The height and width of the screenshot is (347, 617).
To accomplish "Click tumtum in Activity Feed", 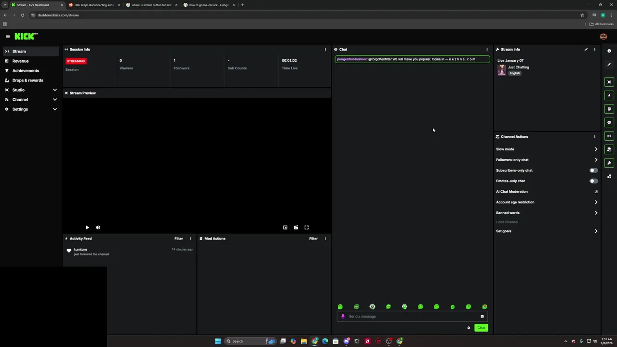I will pos(80,249).
